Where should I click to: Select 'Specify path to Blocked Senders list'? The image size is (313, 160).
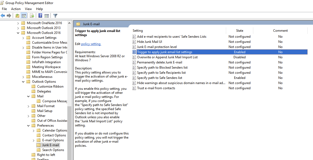[162, 68]
